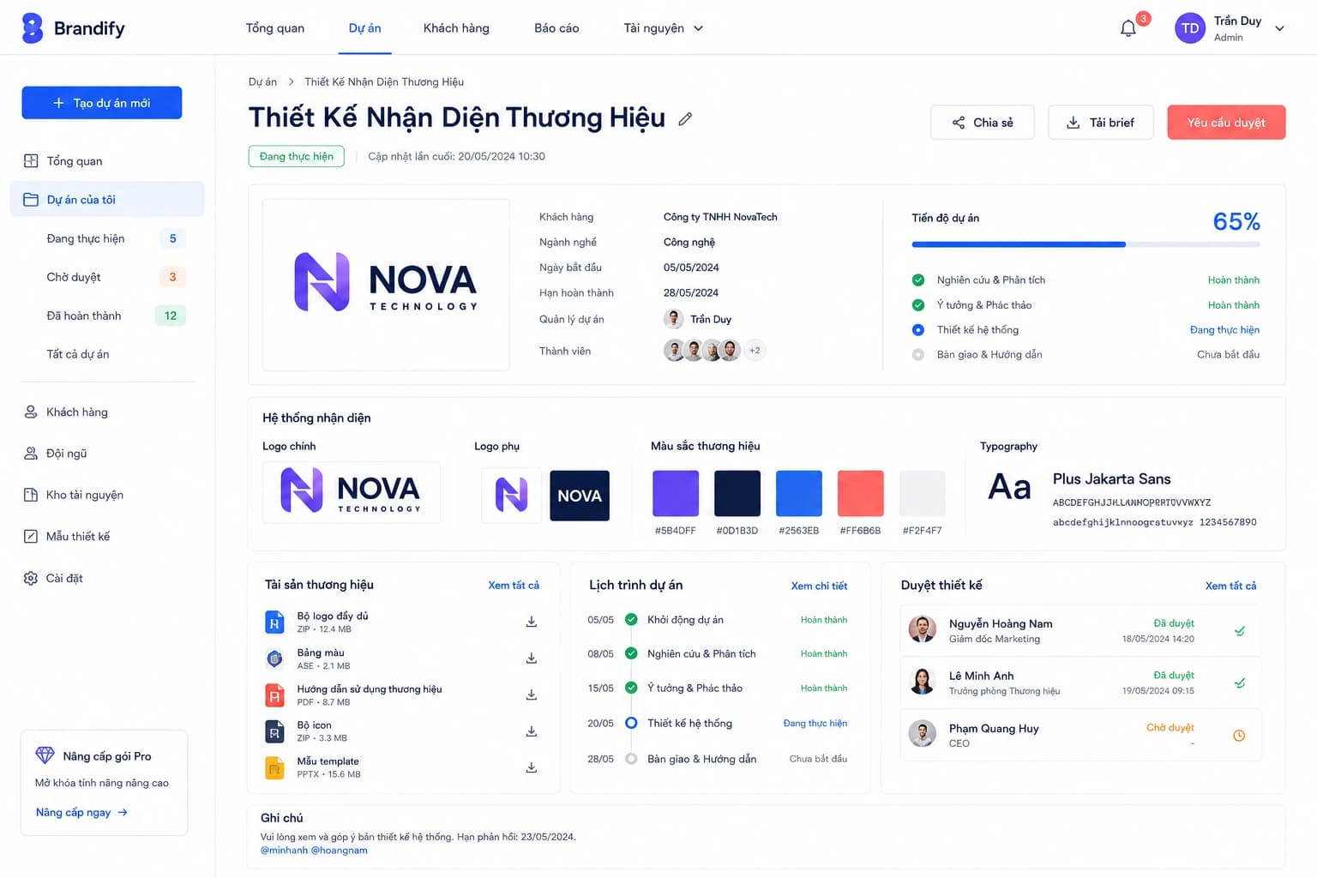Click the #FF6B6B coral color swatch

point(861,493)
